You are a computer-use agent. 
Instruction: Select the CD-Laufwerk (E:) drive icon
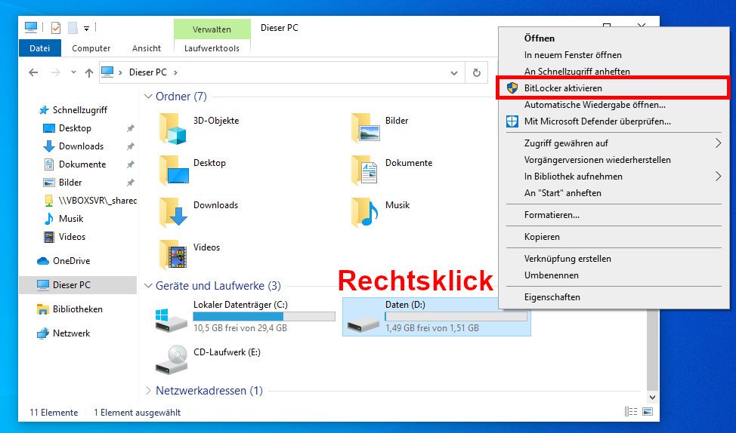click(x=172, y=360)
